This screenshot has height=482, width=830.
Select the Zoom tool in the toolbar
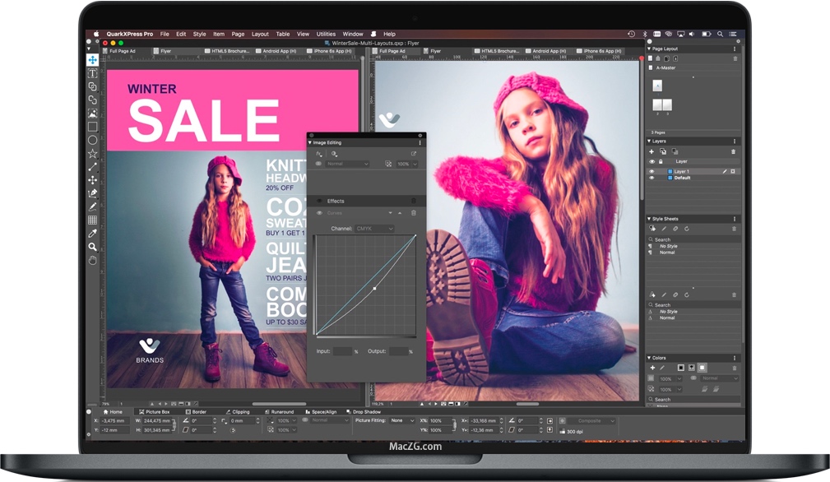click(93, 247)
